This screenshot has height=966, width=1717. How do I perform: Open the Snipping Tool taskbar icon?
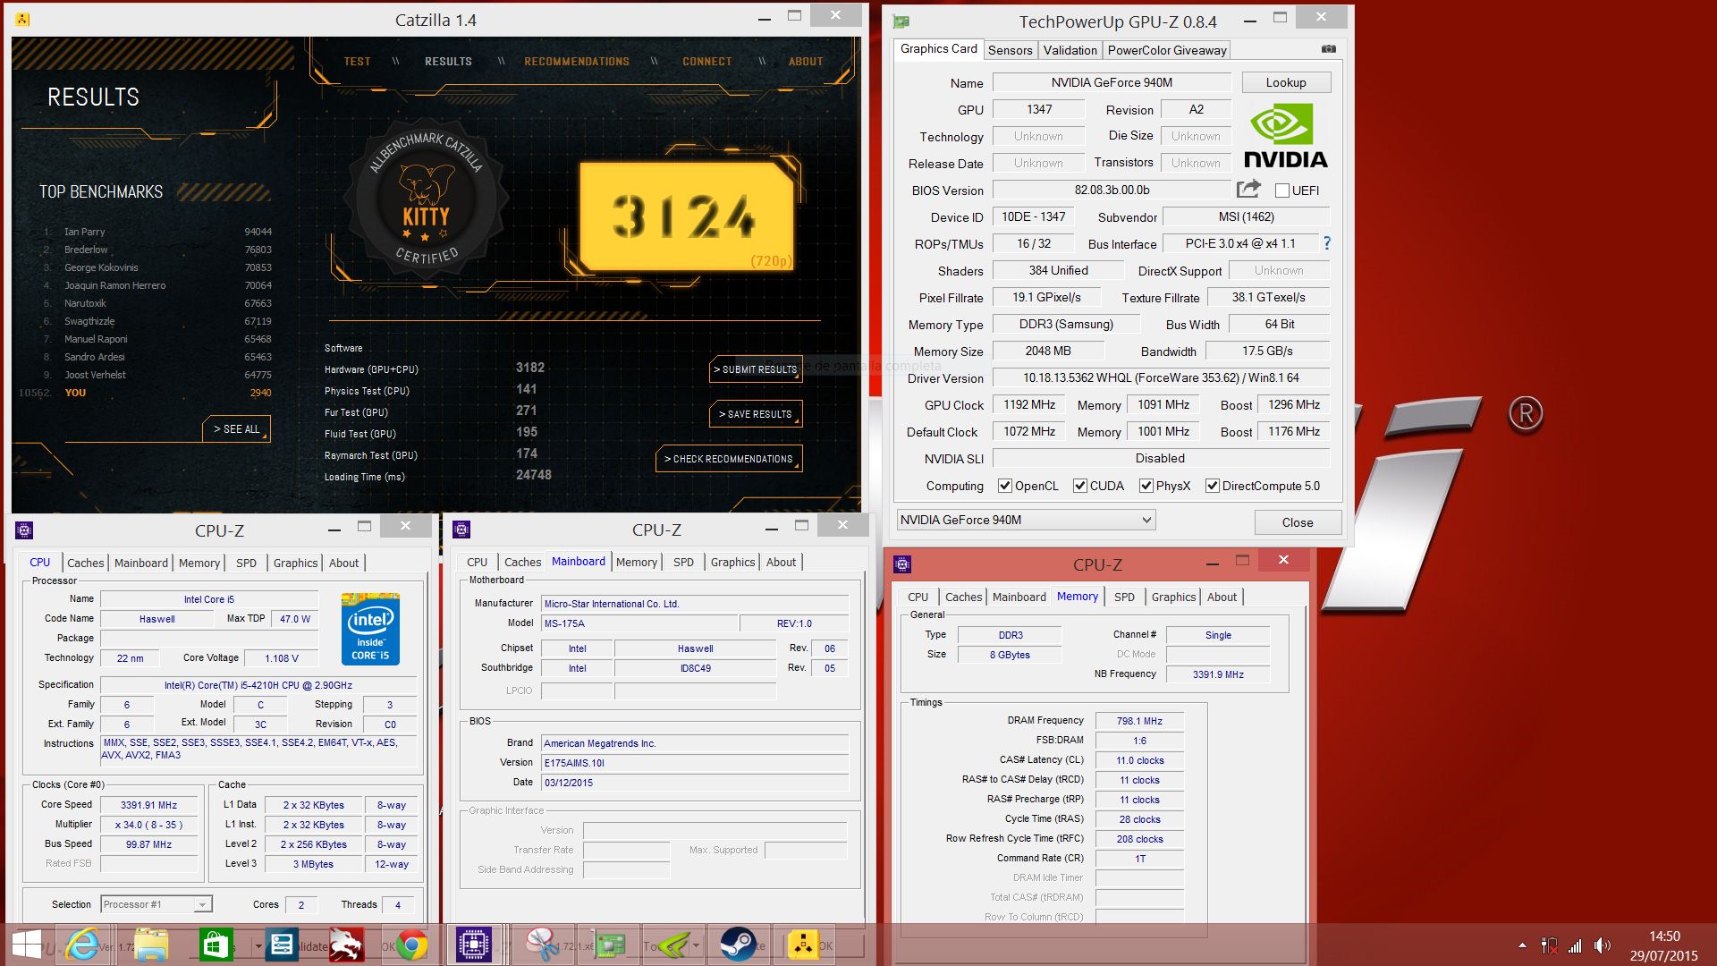[542, 945]
